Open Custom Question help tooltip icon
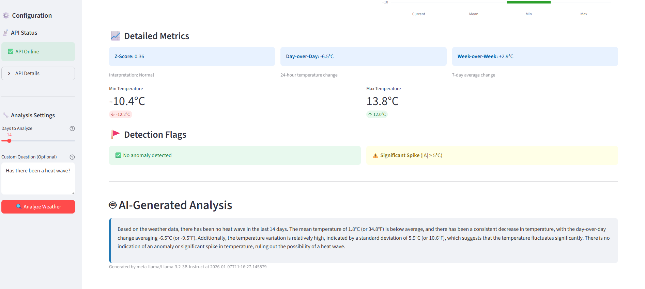 72,157
